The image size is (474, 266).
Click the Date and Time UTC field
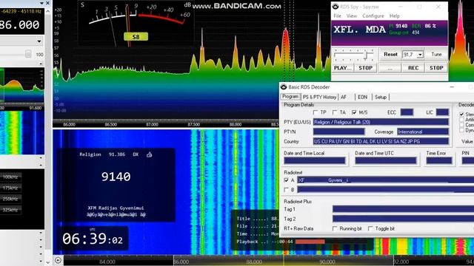386,161
